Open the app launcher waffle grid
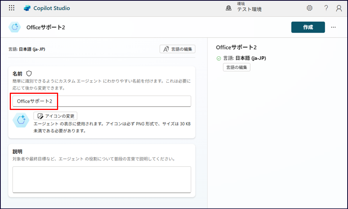The height and width of the screenshot is (209, 348). click(12, 8)
